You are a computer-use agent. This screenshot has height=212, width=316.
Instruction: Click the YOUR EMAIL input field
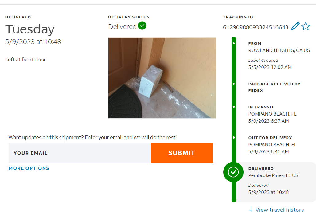click(80, 153)
